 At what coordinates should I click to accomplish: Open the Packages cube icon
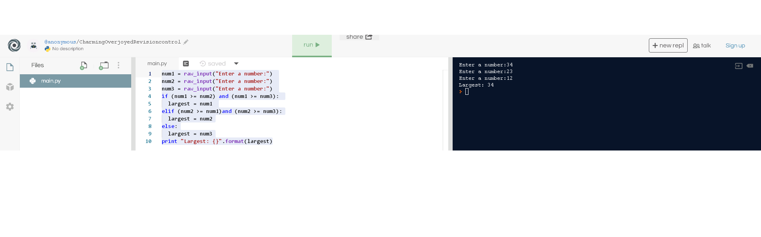[x=10, y=87]
